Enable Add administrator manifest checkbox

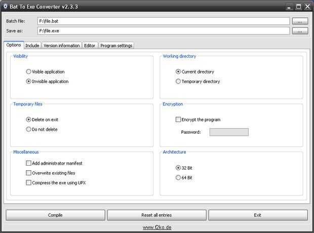tap(29, 163)
